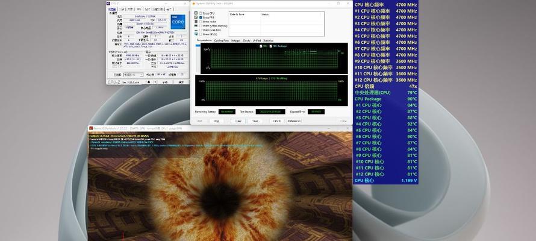Click the 'CPU 核心 1.199 V' row
Screen dimensions: 536x241
point(386,180)
